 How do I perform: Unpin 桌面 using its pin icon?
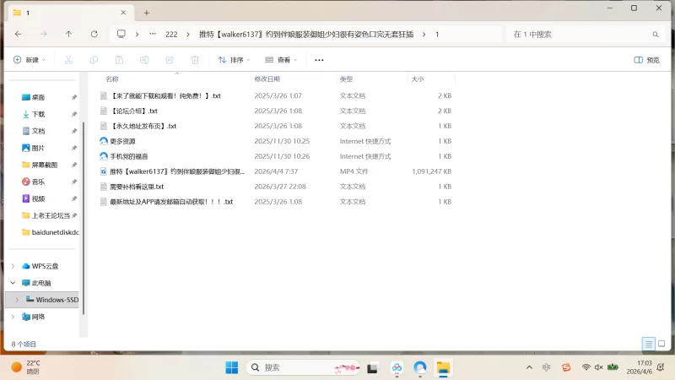tap(74, 97)
